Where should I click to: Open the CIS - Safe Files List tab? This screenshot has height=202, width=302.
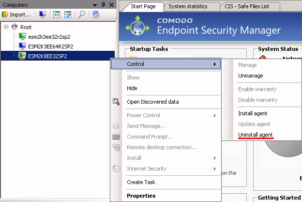(x=247, y=6)
